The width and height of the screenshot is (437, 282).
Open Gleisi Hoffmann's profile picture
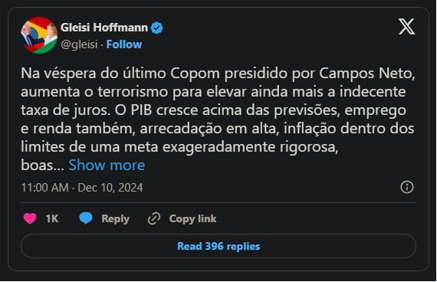coord(39,35)
